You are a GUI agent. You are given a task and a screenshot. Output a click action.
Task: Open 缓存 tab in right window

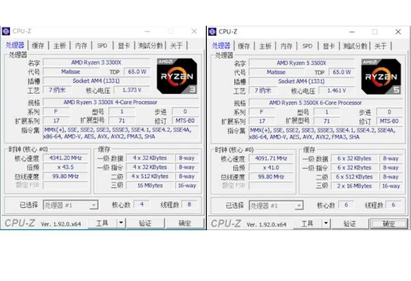(244, 46)
